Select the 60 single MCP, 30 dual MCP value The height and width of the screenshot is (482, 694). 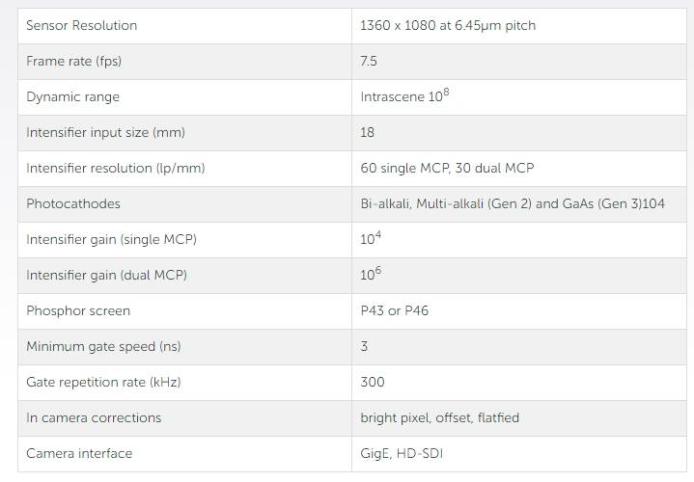pos(447,168)
